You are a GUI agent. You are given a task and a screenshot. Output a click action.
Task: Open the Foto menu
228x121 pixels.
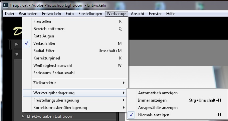coord(70,14)
